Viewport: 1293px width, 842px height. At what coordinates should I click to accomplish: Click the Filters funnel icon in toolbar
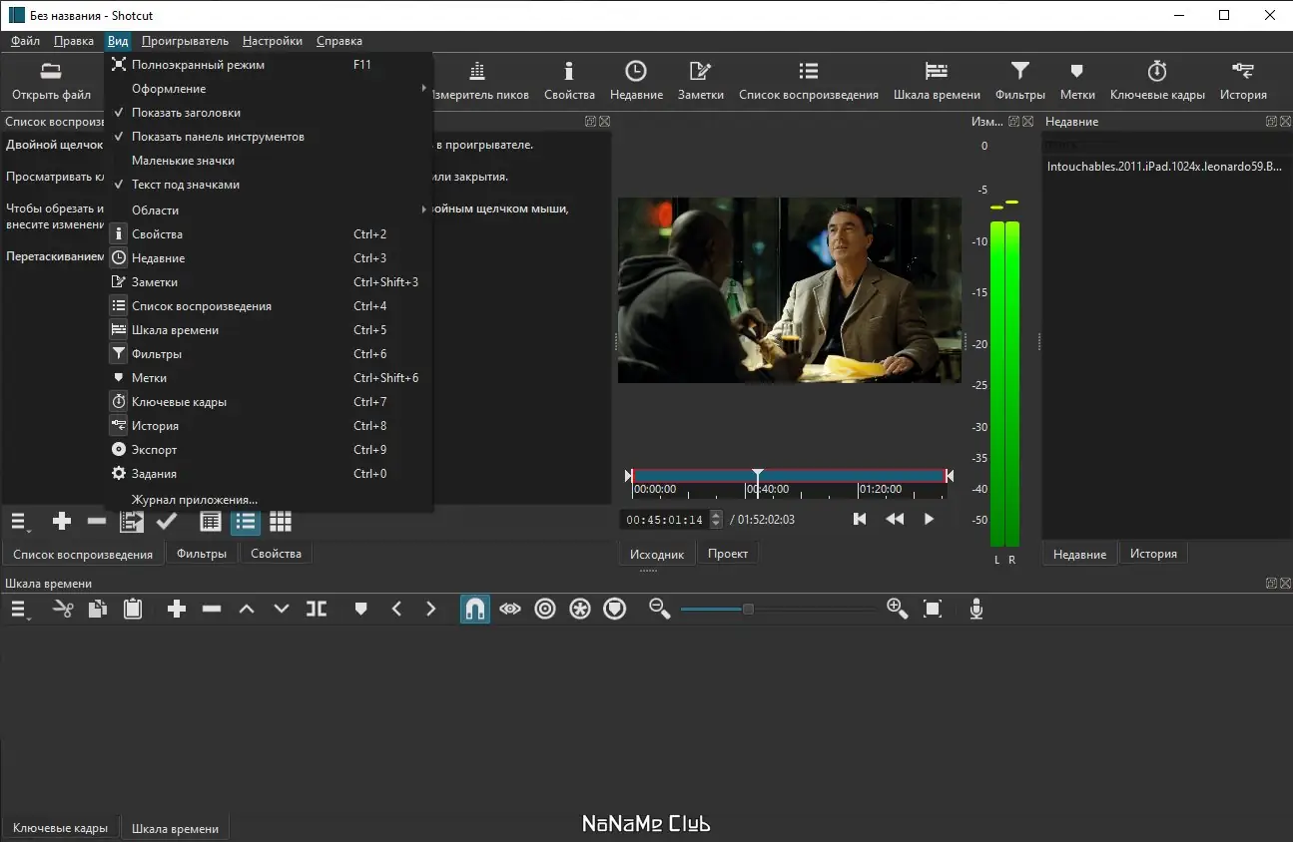(1019, 72)
